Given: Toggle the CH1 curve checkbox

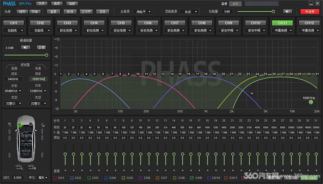Looking at the screenshot, I should point(55,178).
